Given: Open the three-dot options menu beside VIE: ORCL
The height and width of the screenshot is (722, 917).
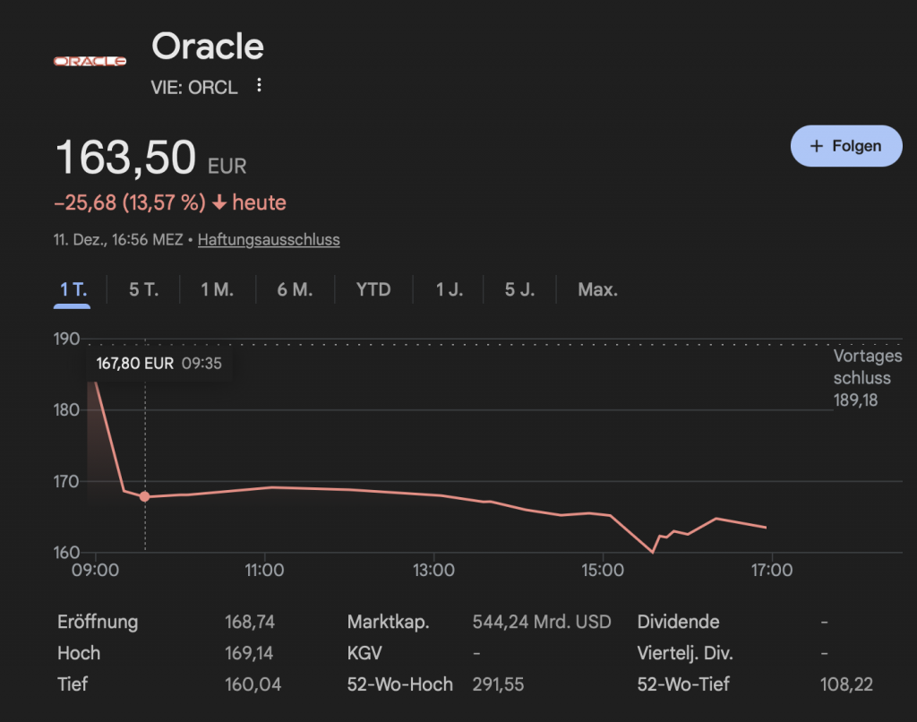Looking at the screenshot, I should 259,85.
